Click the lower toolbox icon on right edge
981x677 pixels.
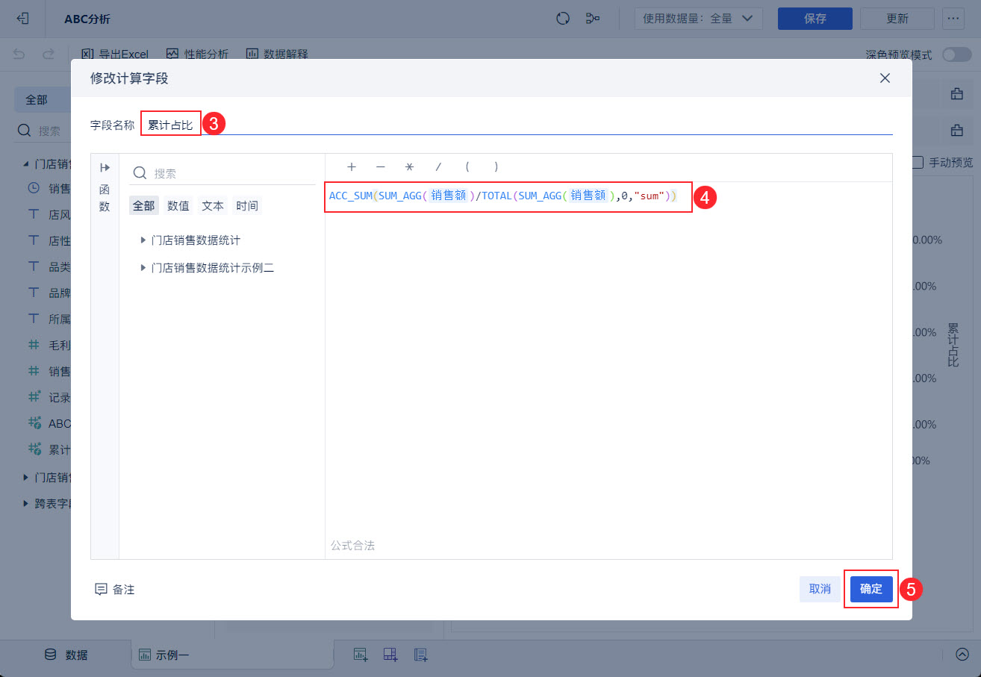click(956, 131)
